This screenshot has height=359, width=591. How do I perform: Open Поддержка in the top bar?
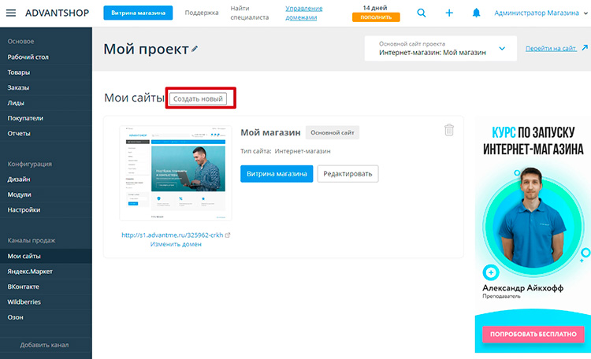tap(202, 13)
